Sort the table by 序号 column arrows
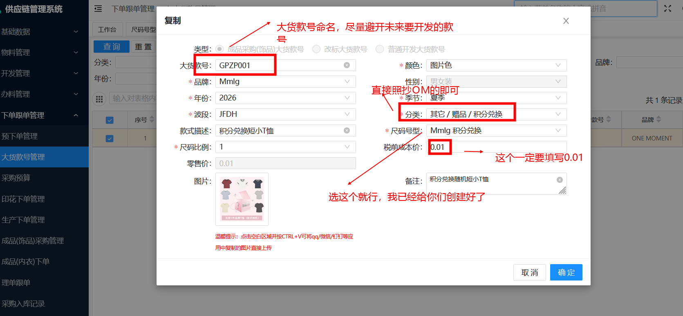The image size is (683, 316). click(152, 120)
